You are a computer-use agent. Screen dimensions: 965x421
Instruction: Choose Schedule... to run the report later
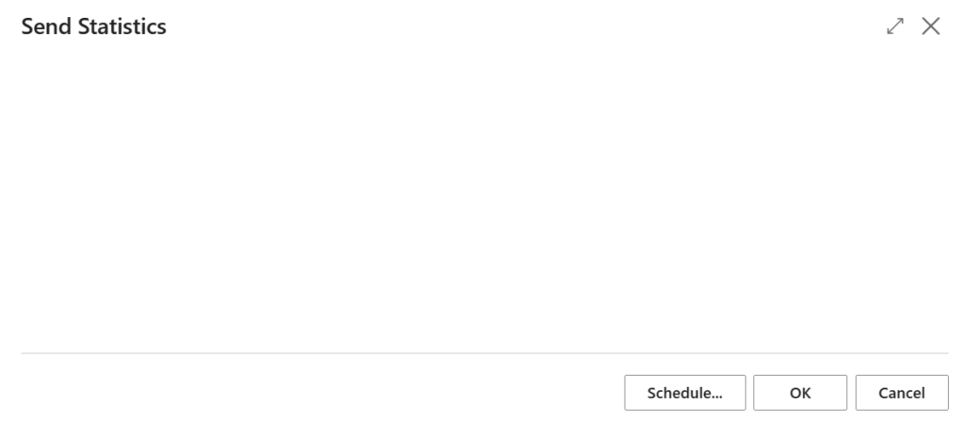click(x=685, y=393)
